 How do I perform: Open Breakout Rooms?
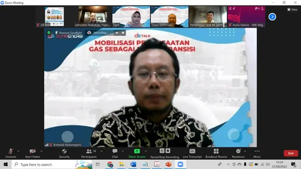point(216,154)
